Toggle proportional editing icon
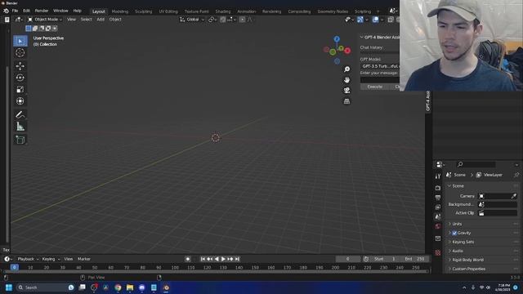523x294 pixels. pyautogui.click(x=243, y=20)
